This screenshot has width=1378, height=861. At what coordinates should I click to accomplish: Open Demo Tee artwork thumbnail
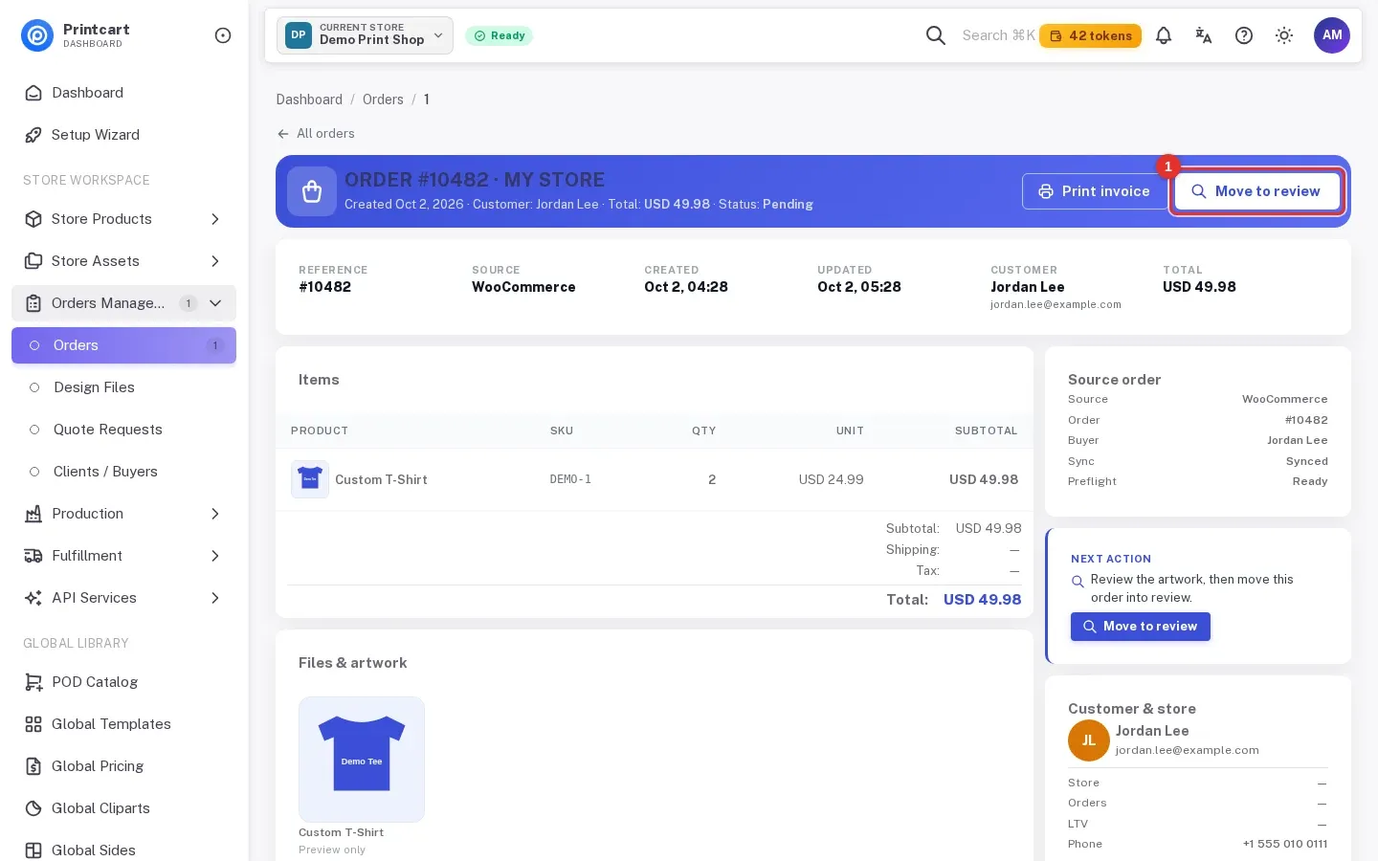tap(362, 760)
